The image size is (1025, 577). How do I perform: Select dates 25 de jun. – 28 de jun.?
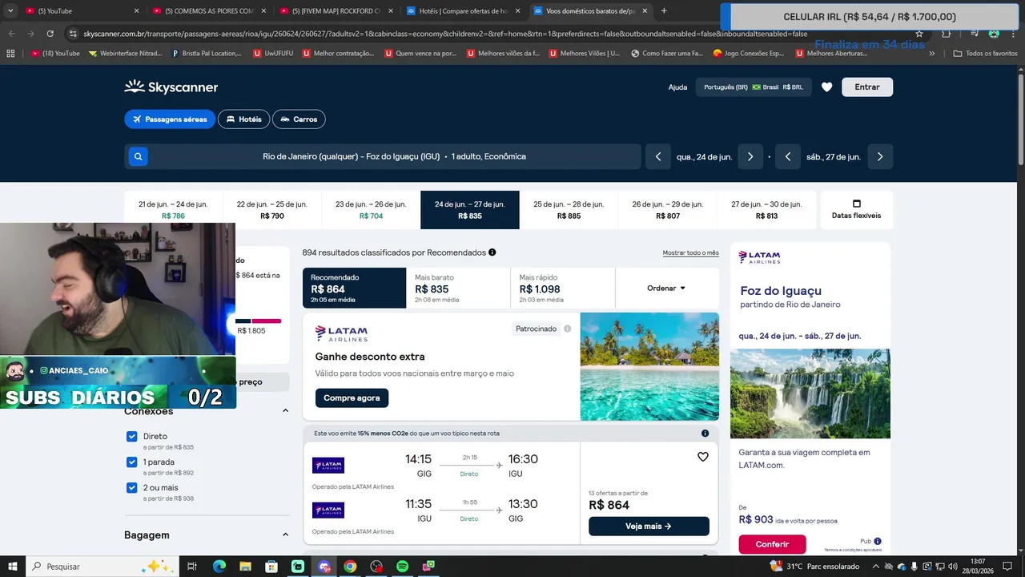tap(569, 210)
